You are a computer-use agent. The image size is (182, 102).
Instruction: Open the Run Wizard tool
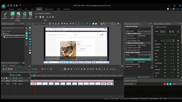pos(5,15)
